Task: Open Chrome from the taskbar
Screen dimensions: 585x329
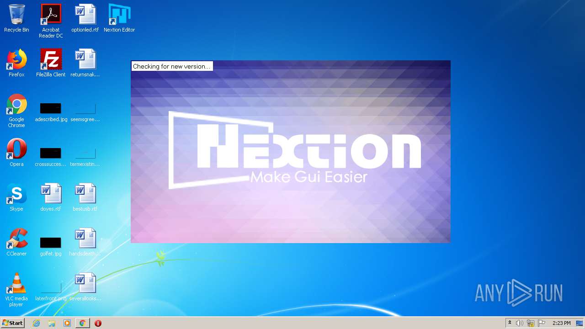Action: (82, 323)
